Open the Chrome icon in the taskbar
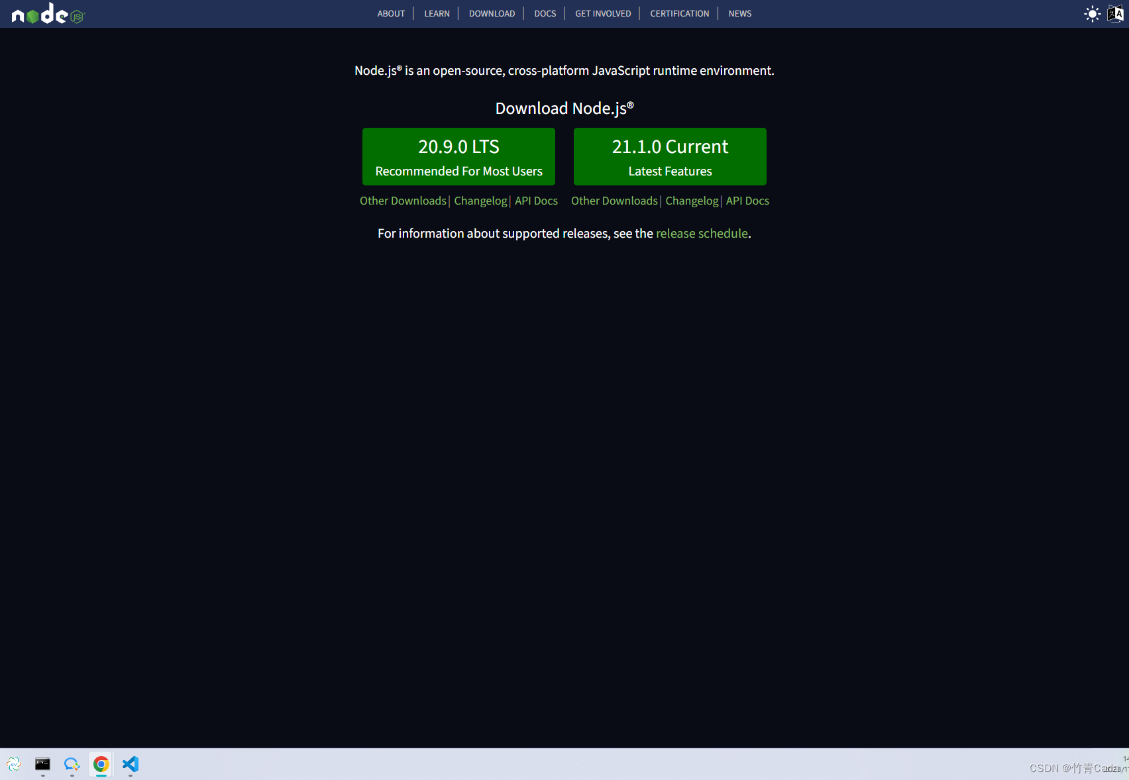 pyautogui.click(x=101, y=764)
